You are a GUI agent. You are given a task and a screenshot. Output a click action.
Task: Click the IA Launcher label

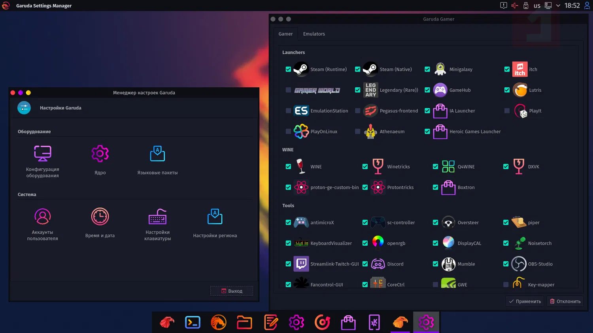[462, 111]
